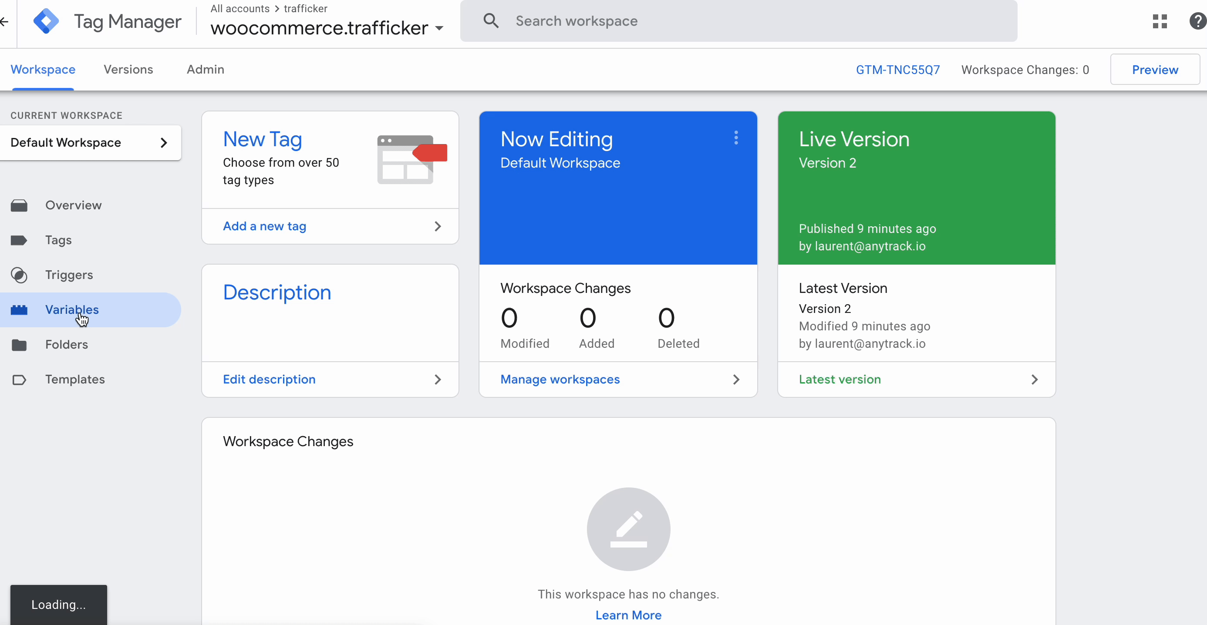Click the New Tag heading
Viewport: 1207px width, 625px height.
263,139
